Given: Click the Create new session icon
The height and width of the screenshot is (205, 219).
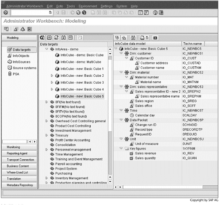Looking at the screenshot, I should (x=140, y=13).
